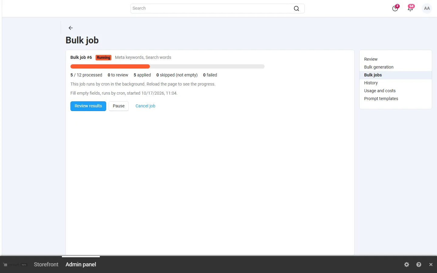Click the Bulk job #6 title
The height and width of the screenshot is (273, 437).
pyautogui.click(x=81, y=57)
